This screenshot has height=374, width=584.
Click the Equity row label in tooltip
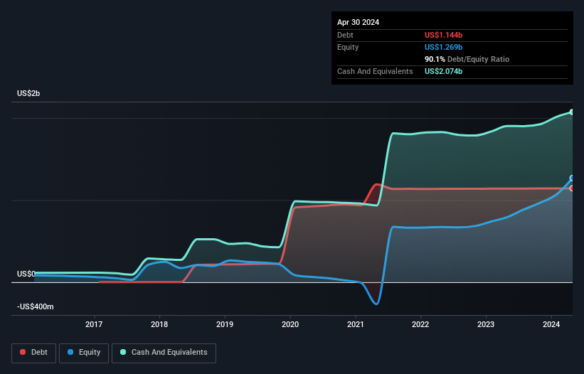[x=348, y=47]
